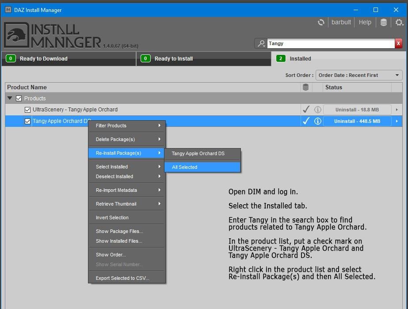
Task: Clear search with red X button
Action: click(x=398, y=43)
